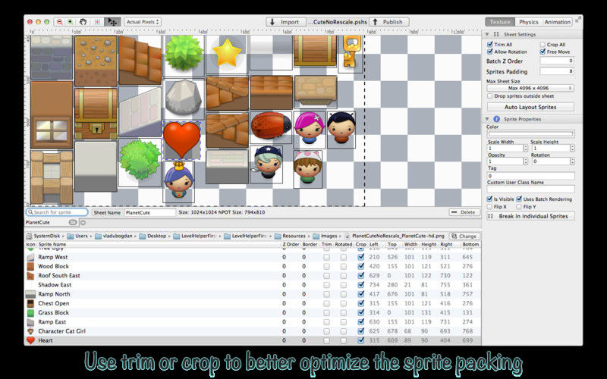Image resolution: width=607 pixels, height=379 pixels.
Task: Close the PlanetCute sheet tab badge
Action: click(x=73, y=222)
